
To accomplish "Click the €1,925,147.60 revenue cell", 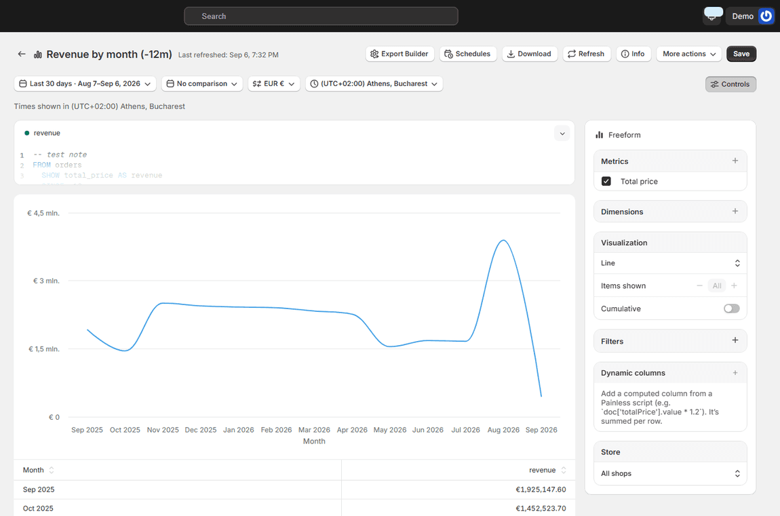I will click(458, 489).
